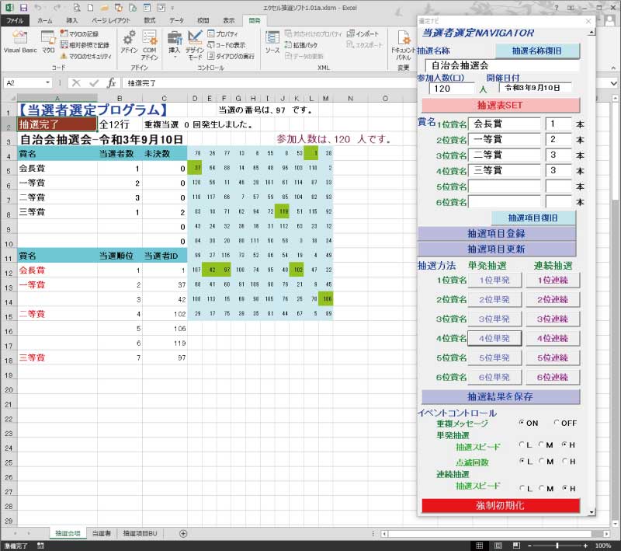Open the アドイン add-ins dialog

(x=129, y=42)
